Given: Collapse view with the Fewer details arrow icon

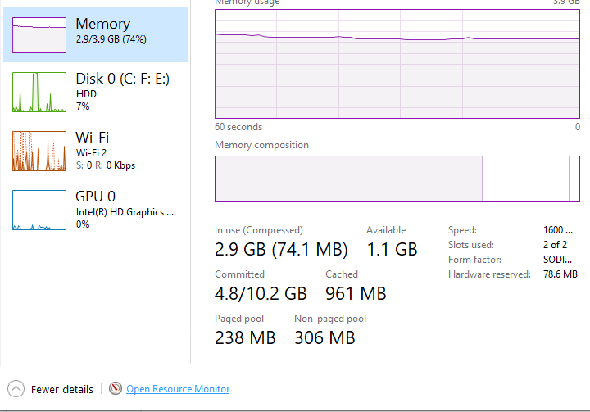Looking at the screenshot, I should tap(16, 389).
